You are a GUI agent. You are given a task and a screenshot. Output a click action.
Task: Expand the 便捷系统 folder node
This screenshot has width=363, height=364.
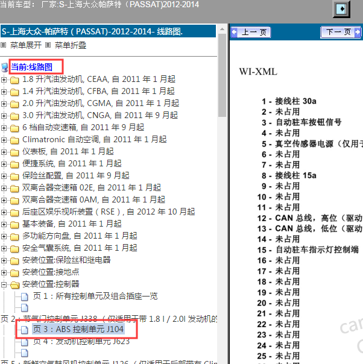pos(4,164)
